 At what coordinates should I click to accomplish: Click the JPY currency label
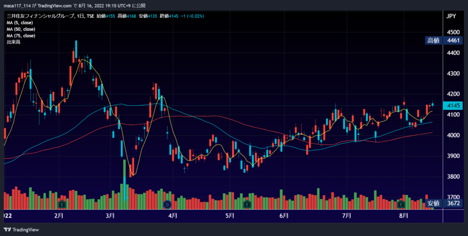[451, 16]
